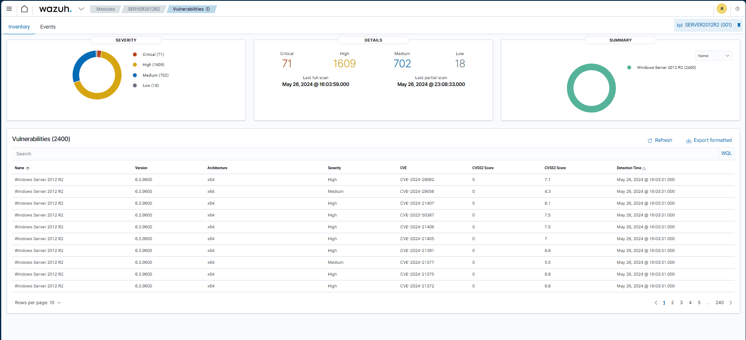Open the user avatar menu
746x340 pixels.
coord(722,9)
